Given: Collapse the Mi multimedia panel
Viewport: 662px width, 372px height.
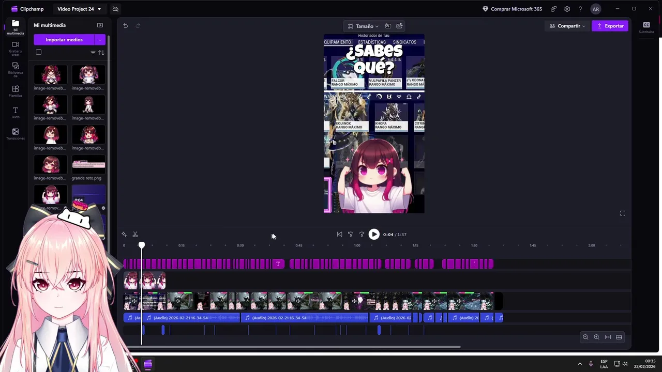Looking at the screenshot, I should (100, 25).
